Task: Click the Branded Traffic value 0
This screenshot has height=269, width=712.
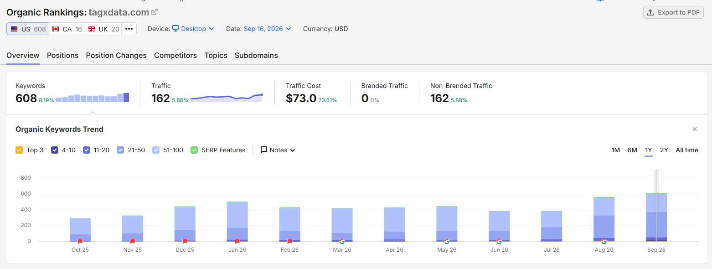Action: (x=365, y=98)
